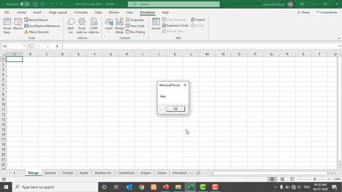Image resolution: width=342 pixels, height=192 pixels.
Task: Open COM Add-ins
Action: coord(94,26)
